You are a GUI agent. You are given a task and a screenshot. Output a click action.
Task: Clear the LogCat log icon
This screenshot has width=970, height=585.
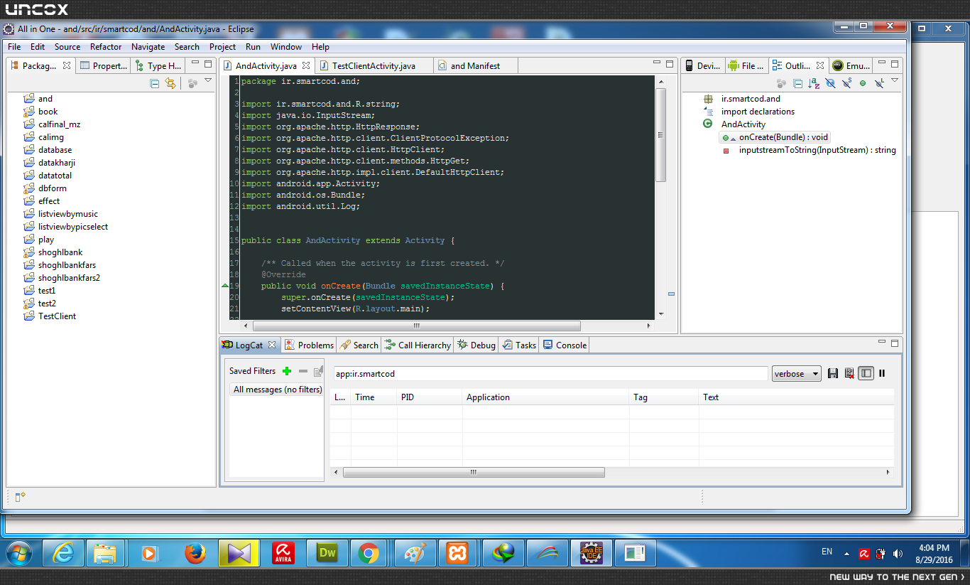849,373
